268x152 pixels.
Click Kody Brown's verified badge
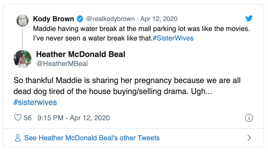point(80,19)
